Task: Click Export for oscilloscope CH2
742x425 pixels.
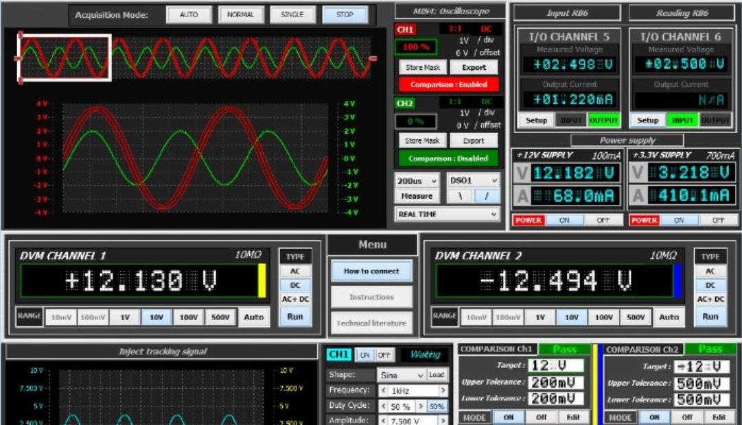Action: coord(474,141)
